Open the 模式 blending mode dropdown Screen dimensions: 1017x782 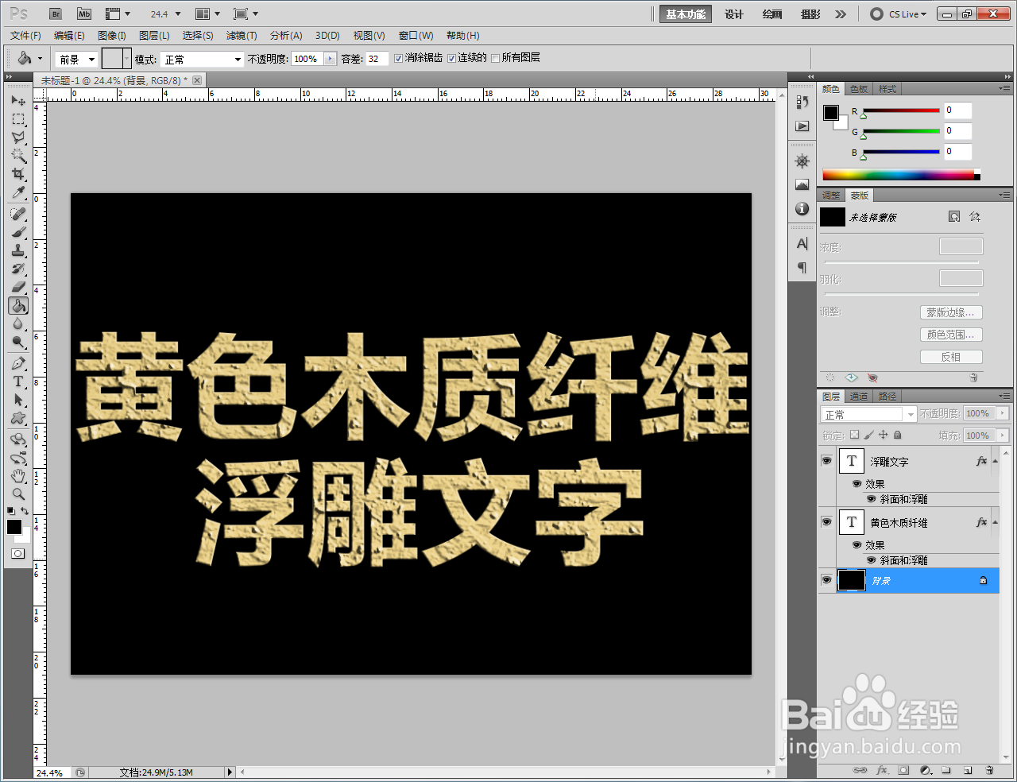point(202,59)
